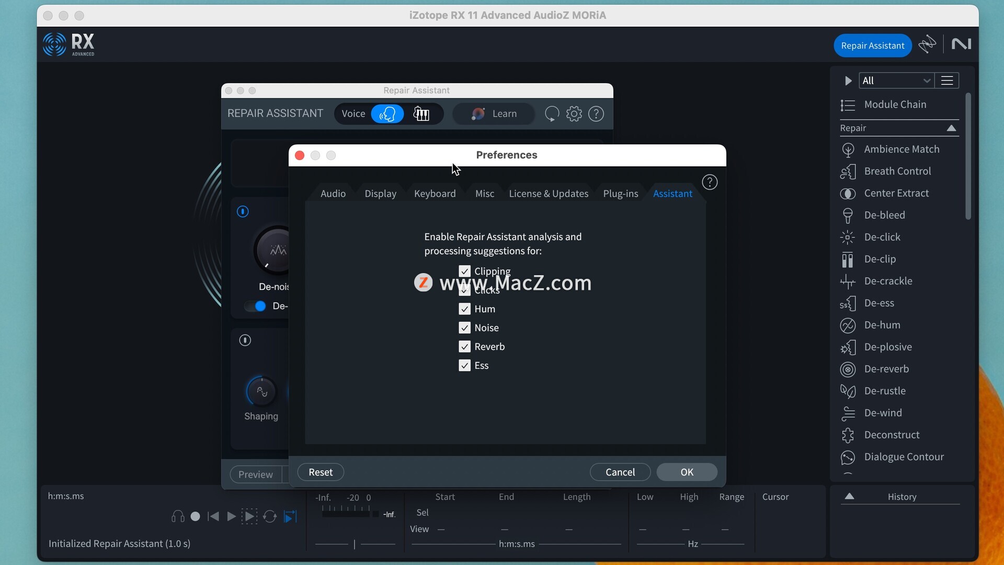The height and width of the screenshot is (565, 1004).
Task: Select Voice mode head icon
Action: (x=387, y=114)
